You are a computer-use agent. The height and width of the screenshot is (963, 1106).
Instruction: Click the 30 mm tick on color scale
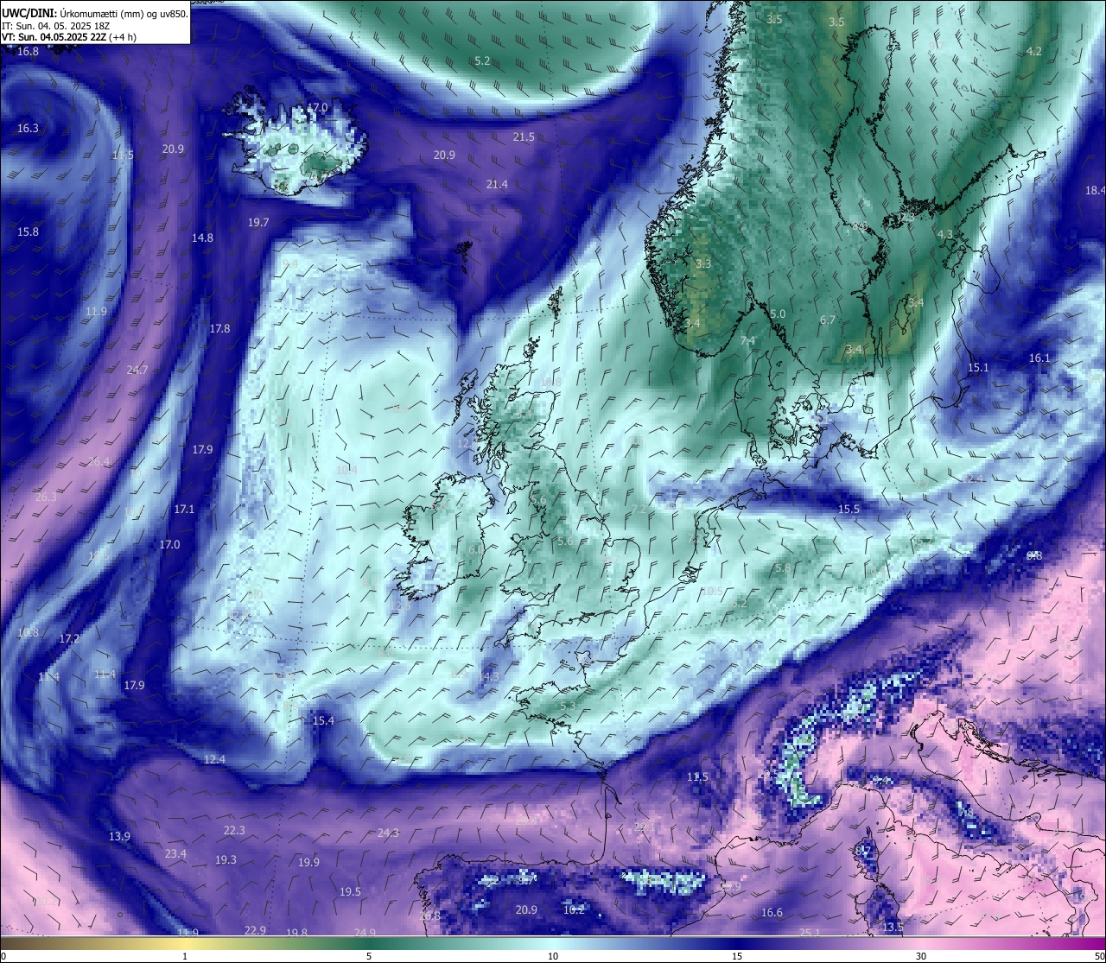point(921,956)
